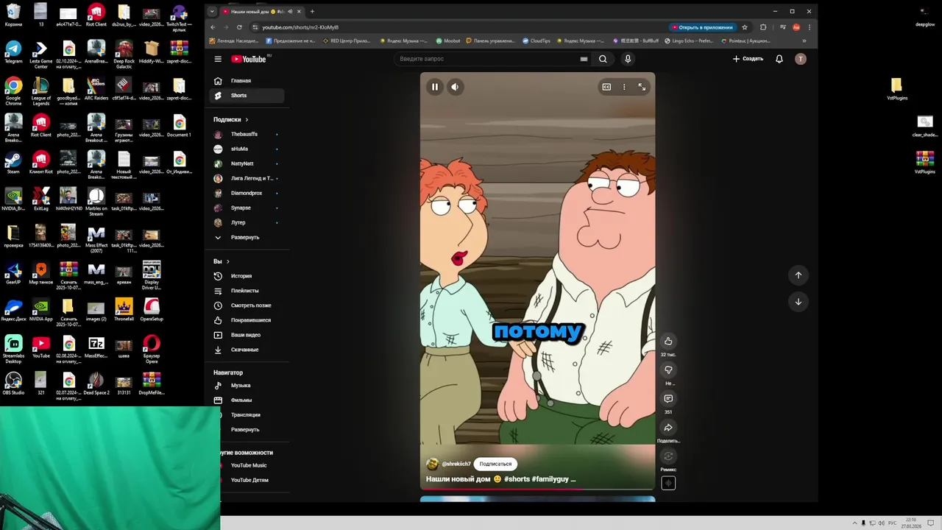942x530 pixels.
Task: Open the Shorts comments
Action: (x=668, y=398)
